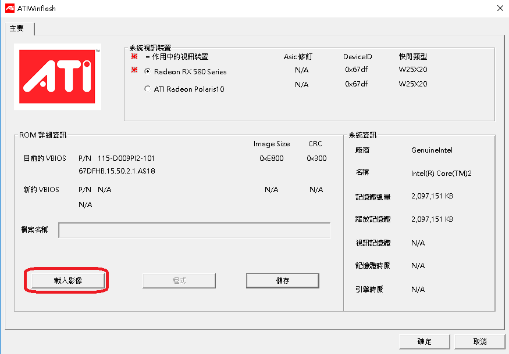Click the 儲存 save button
This screenshot has width=509, height=354.
[x=282, y=280]
